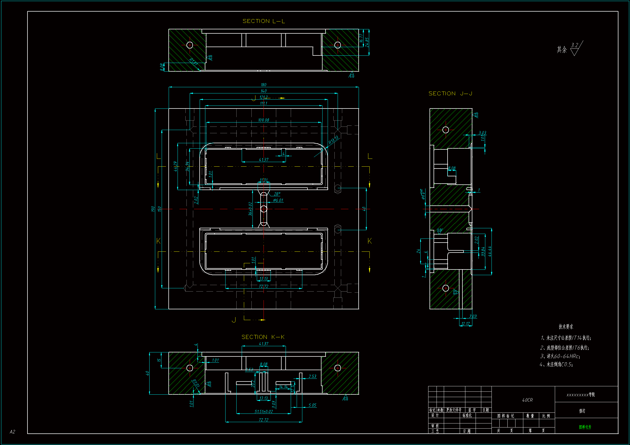The image size is (630, 445).
Task: Click the 技术要求 heading
Action: point(566,327)
